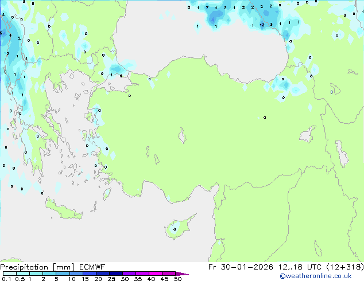Click the 'ECMWF' model label

click(x=92, y=267)
